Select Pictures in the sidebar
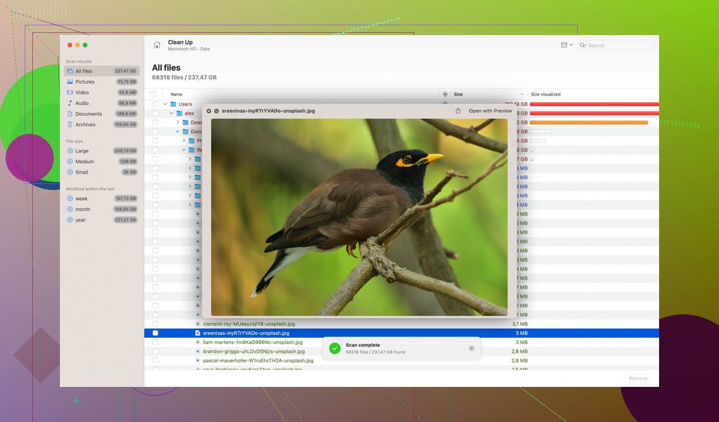This screenshot has height=422, width=719. click(85, 82)
